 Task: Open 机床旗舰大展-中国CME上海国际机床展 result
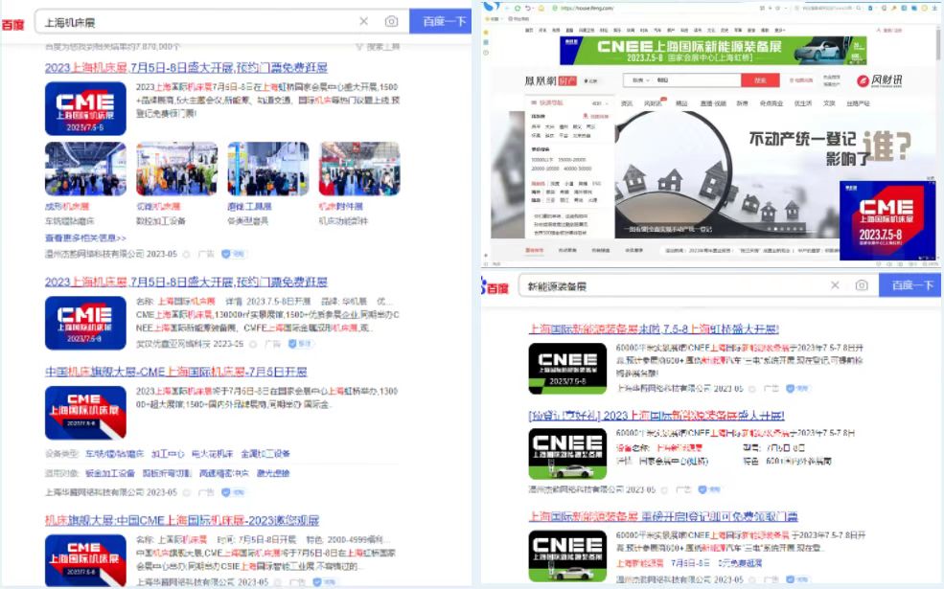(x=182, y=520)
